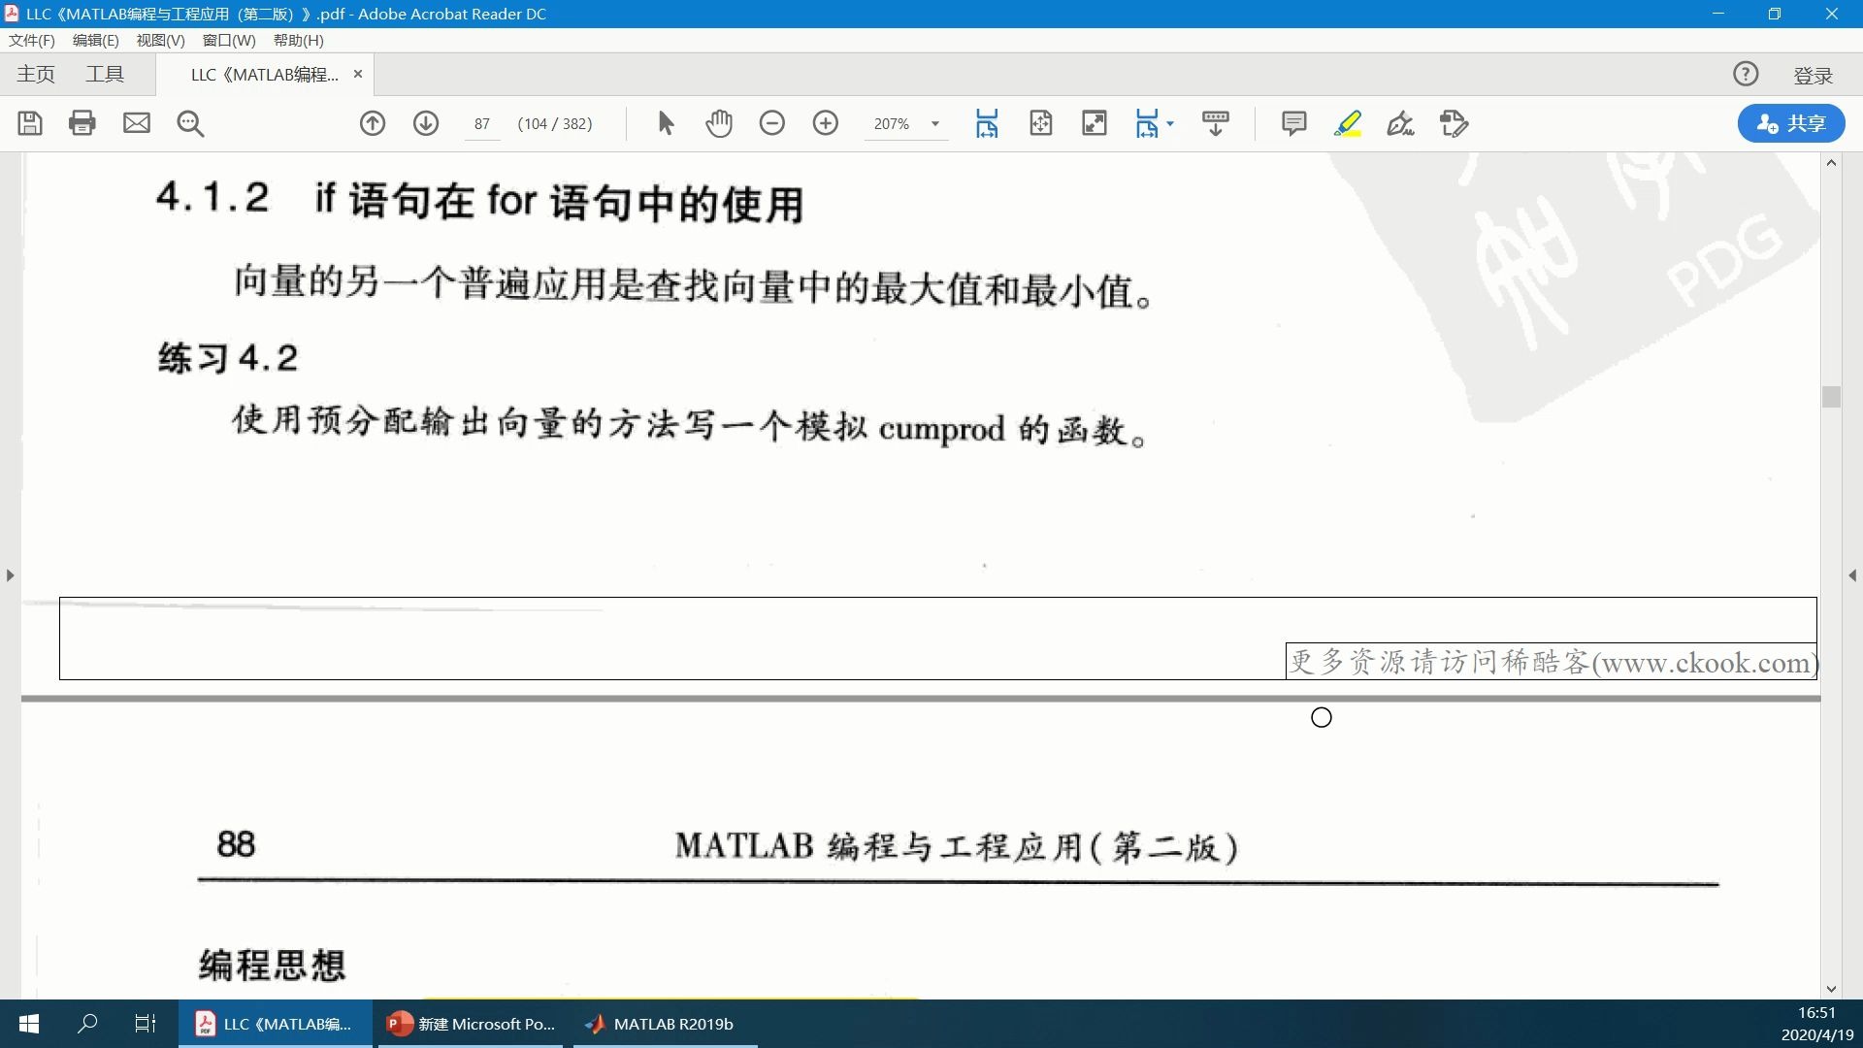This screenshot has width=1863, height=1048.
Task: Zoom in with plus icon
Action: point(826,123)
